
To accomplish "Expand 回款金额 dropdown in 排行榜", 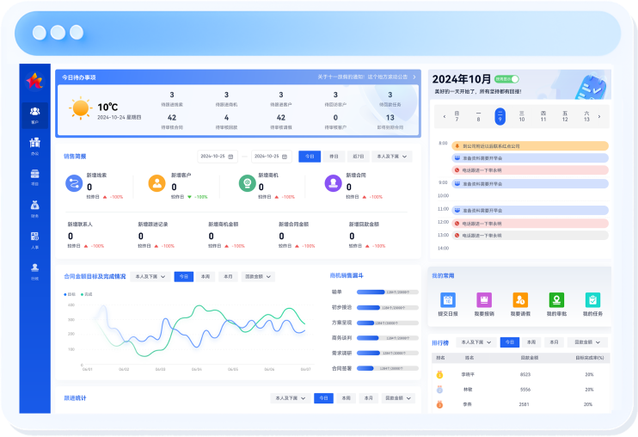I will (587, 342).
